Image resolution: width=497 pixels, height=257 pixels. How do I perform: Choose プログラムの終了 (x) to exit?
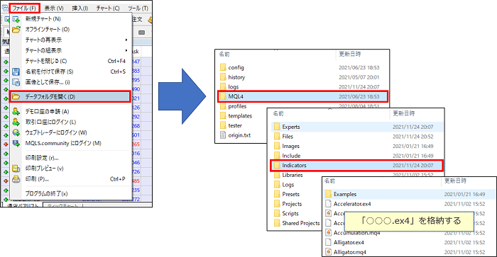[x=46, y=193]
